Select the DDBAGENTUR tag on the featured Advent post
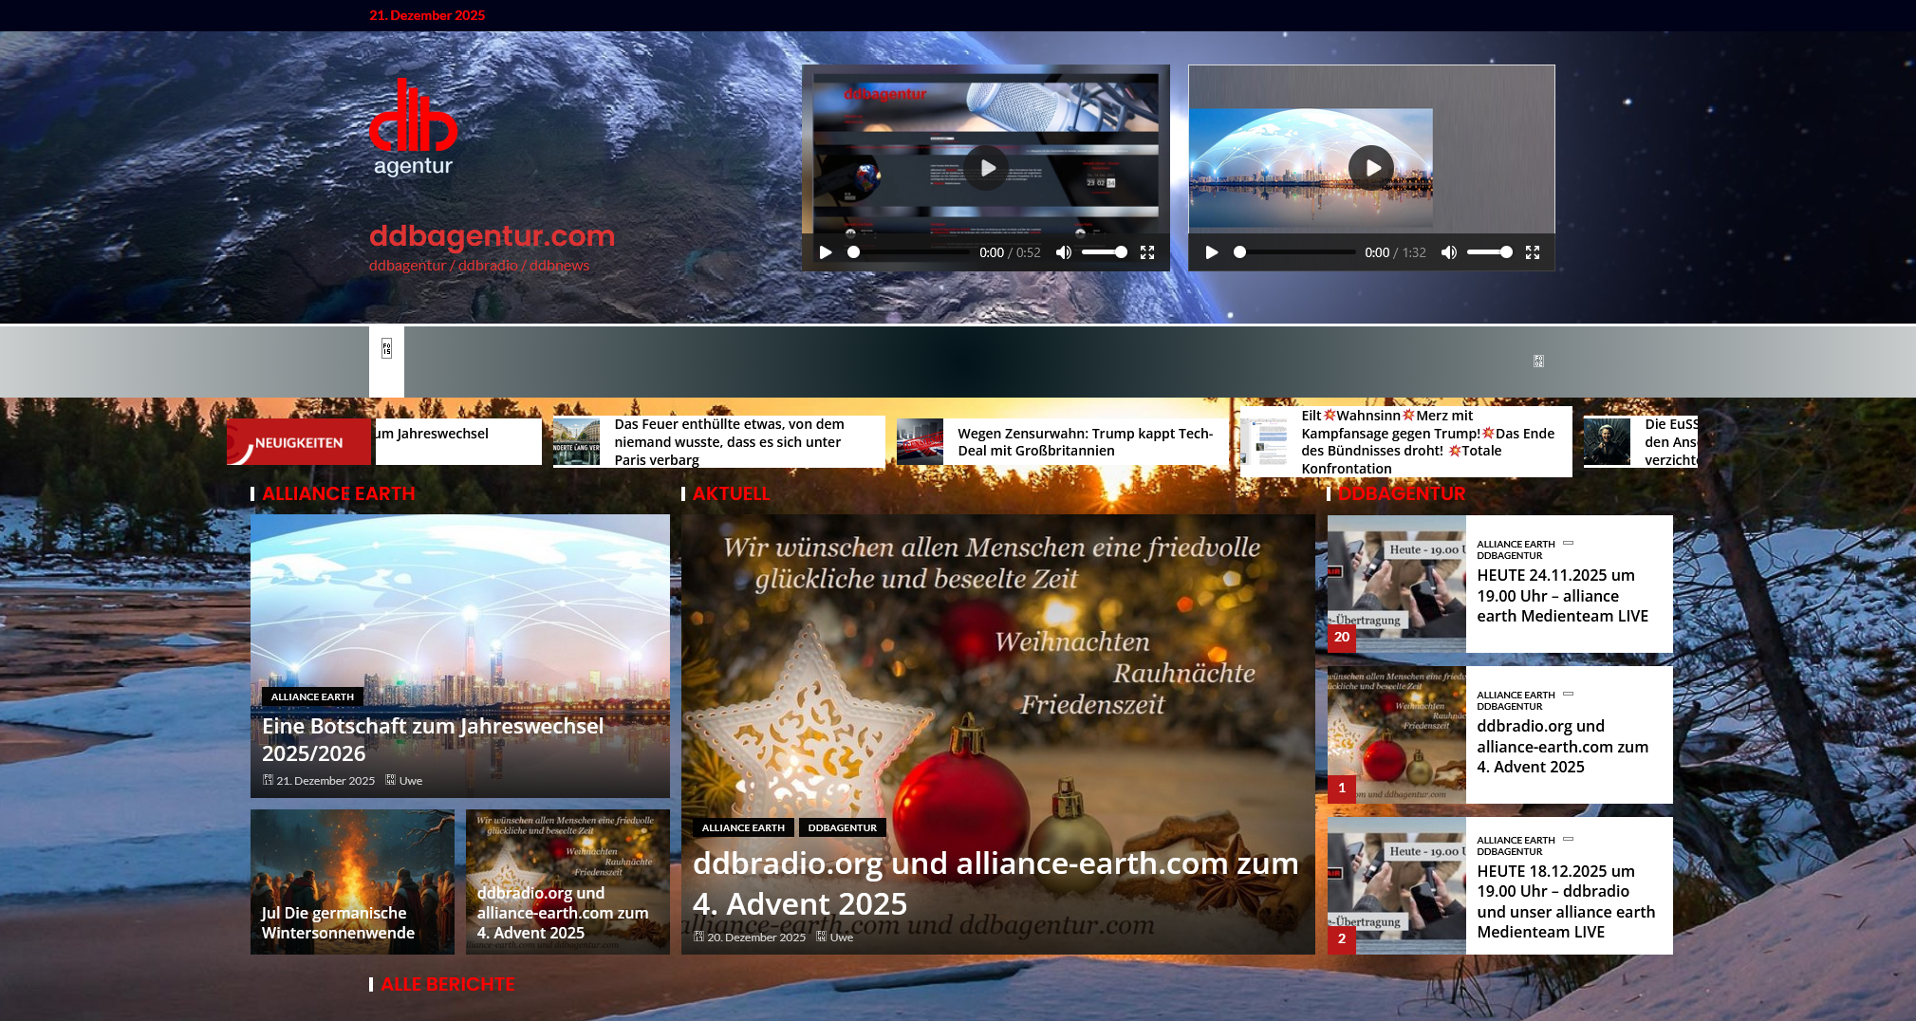The height and width of the screenshot is (1021, 1916). (842, 827)
